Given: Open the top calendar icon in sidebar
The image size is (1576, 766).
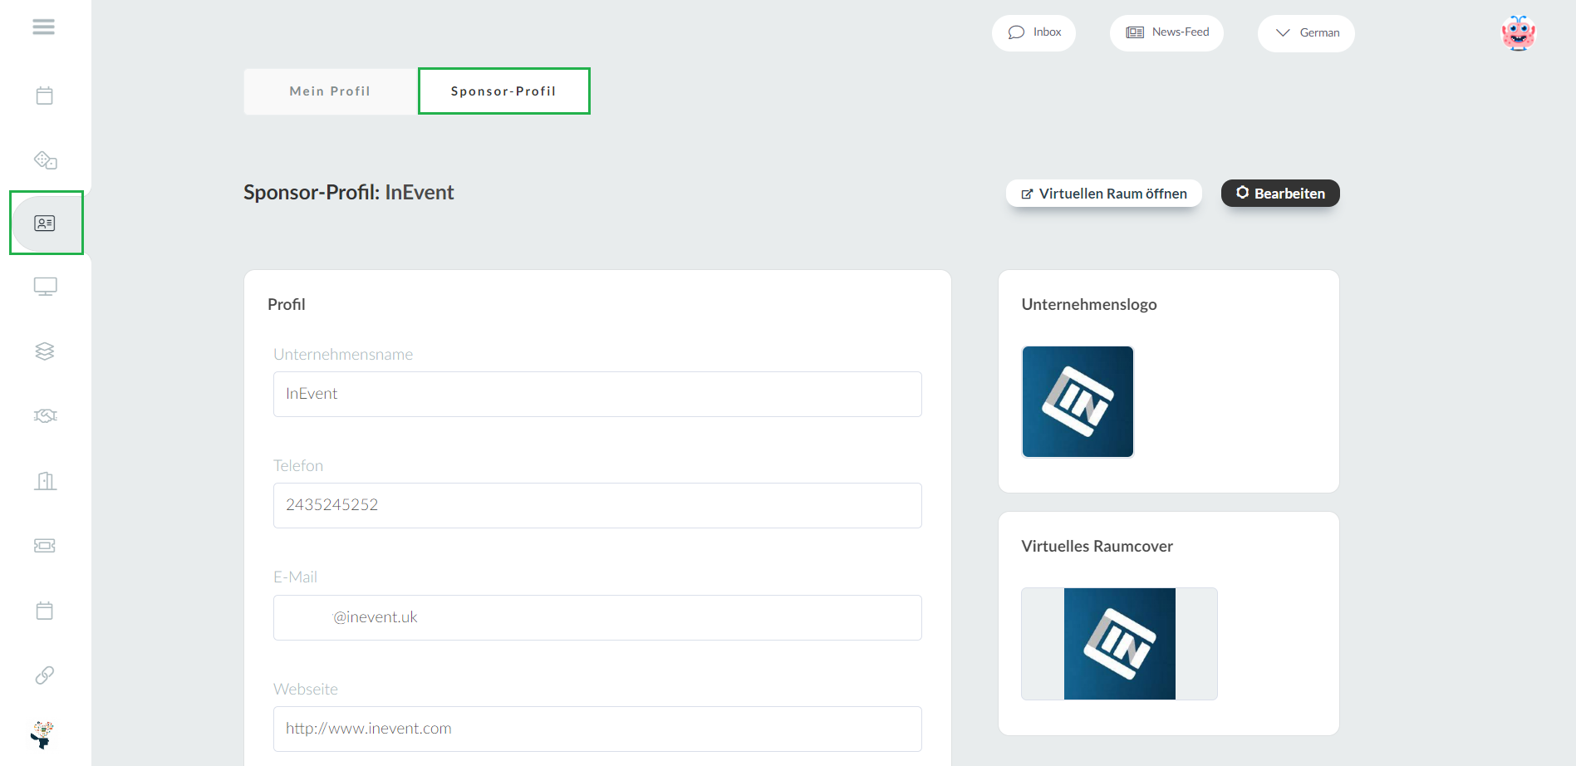Looking at the screenshot, I should pos(45,96).
